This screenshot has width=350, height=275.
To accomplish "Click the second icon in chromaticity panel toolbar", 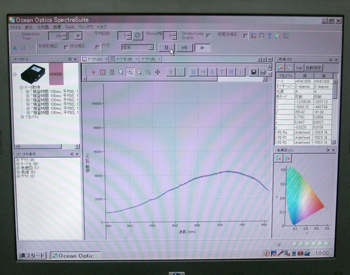I will 287,158.
